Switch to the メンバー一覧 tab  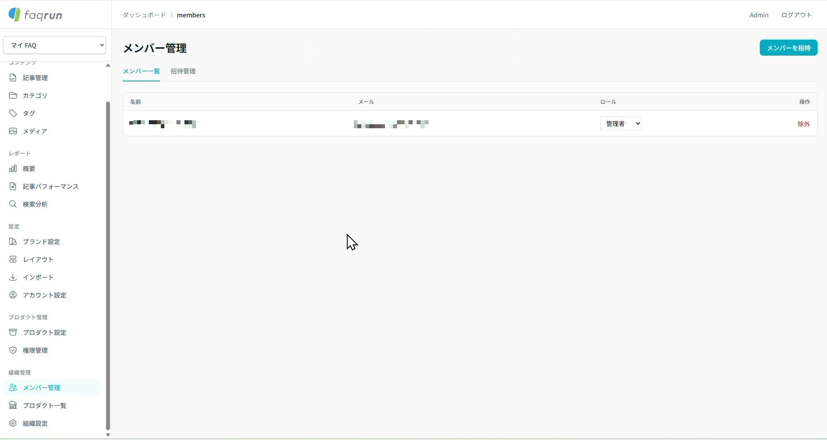tap(141, 71)
